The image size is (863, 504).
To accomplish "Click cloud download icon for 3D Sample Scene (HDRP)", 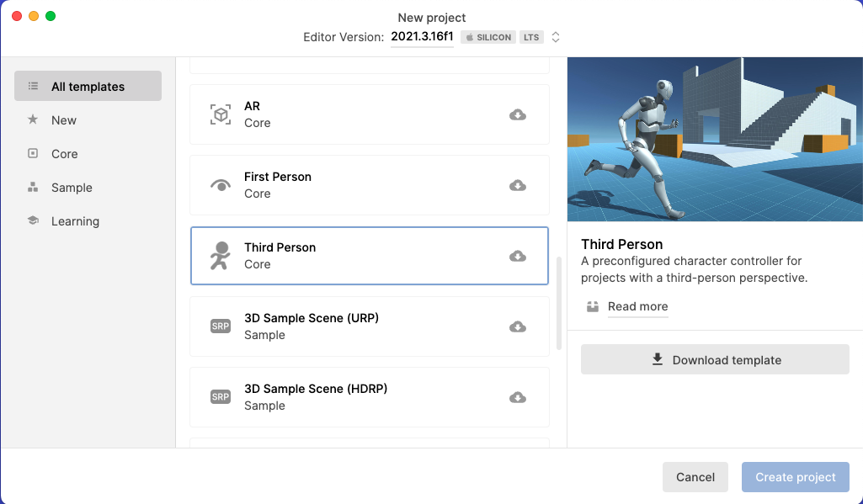I will click(518, 397).
